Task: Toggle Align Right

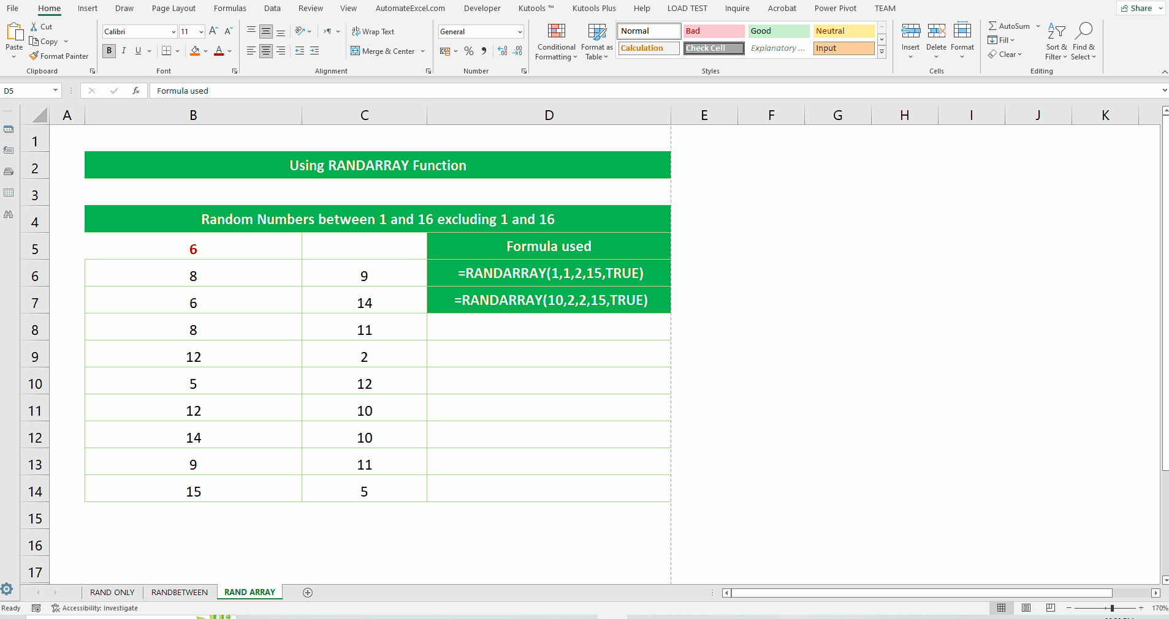Action: tap(281, 51)
